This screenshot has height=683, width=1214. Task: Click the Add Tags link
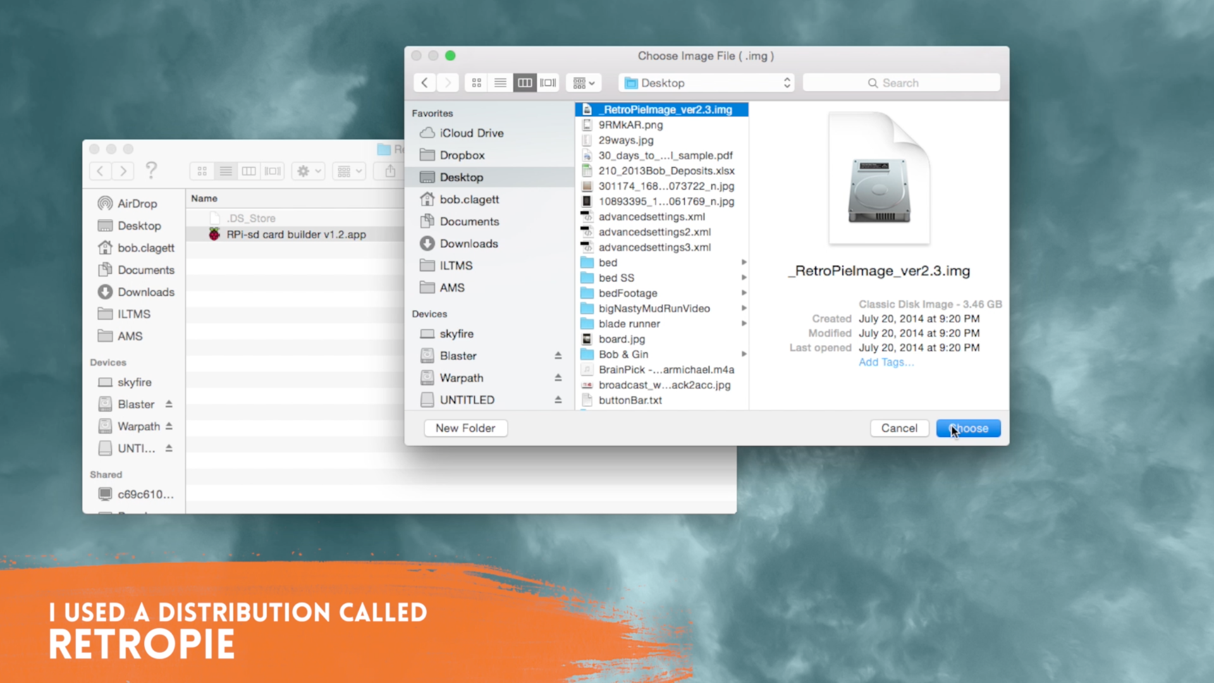pyautogui.click(x=886, y=362)
